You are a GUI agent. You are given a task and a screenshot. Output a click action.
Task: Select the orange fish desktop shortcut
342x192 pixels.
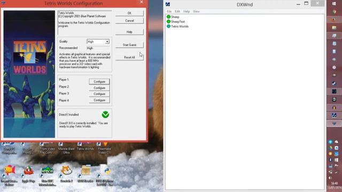[9, 175]
